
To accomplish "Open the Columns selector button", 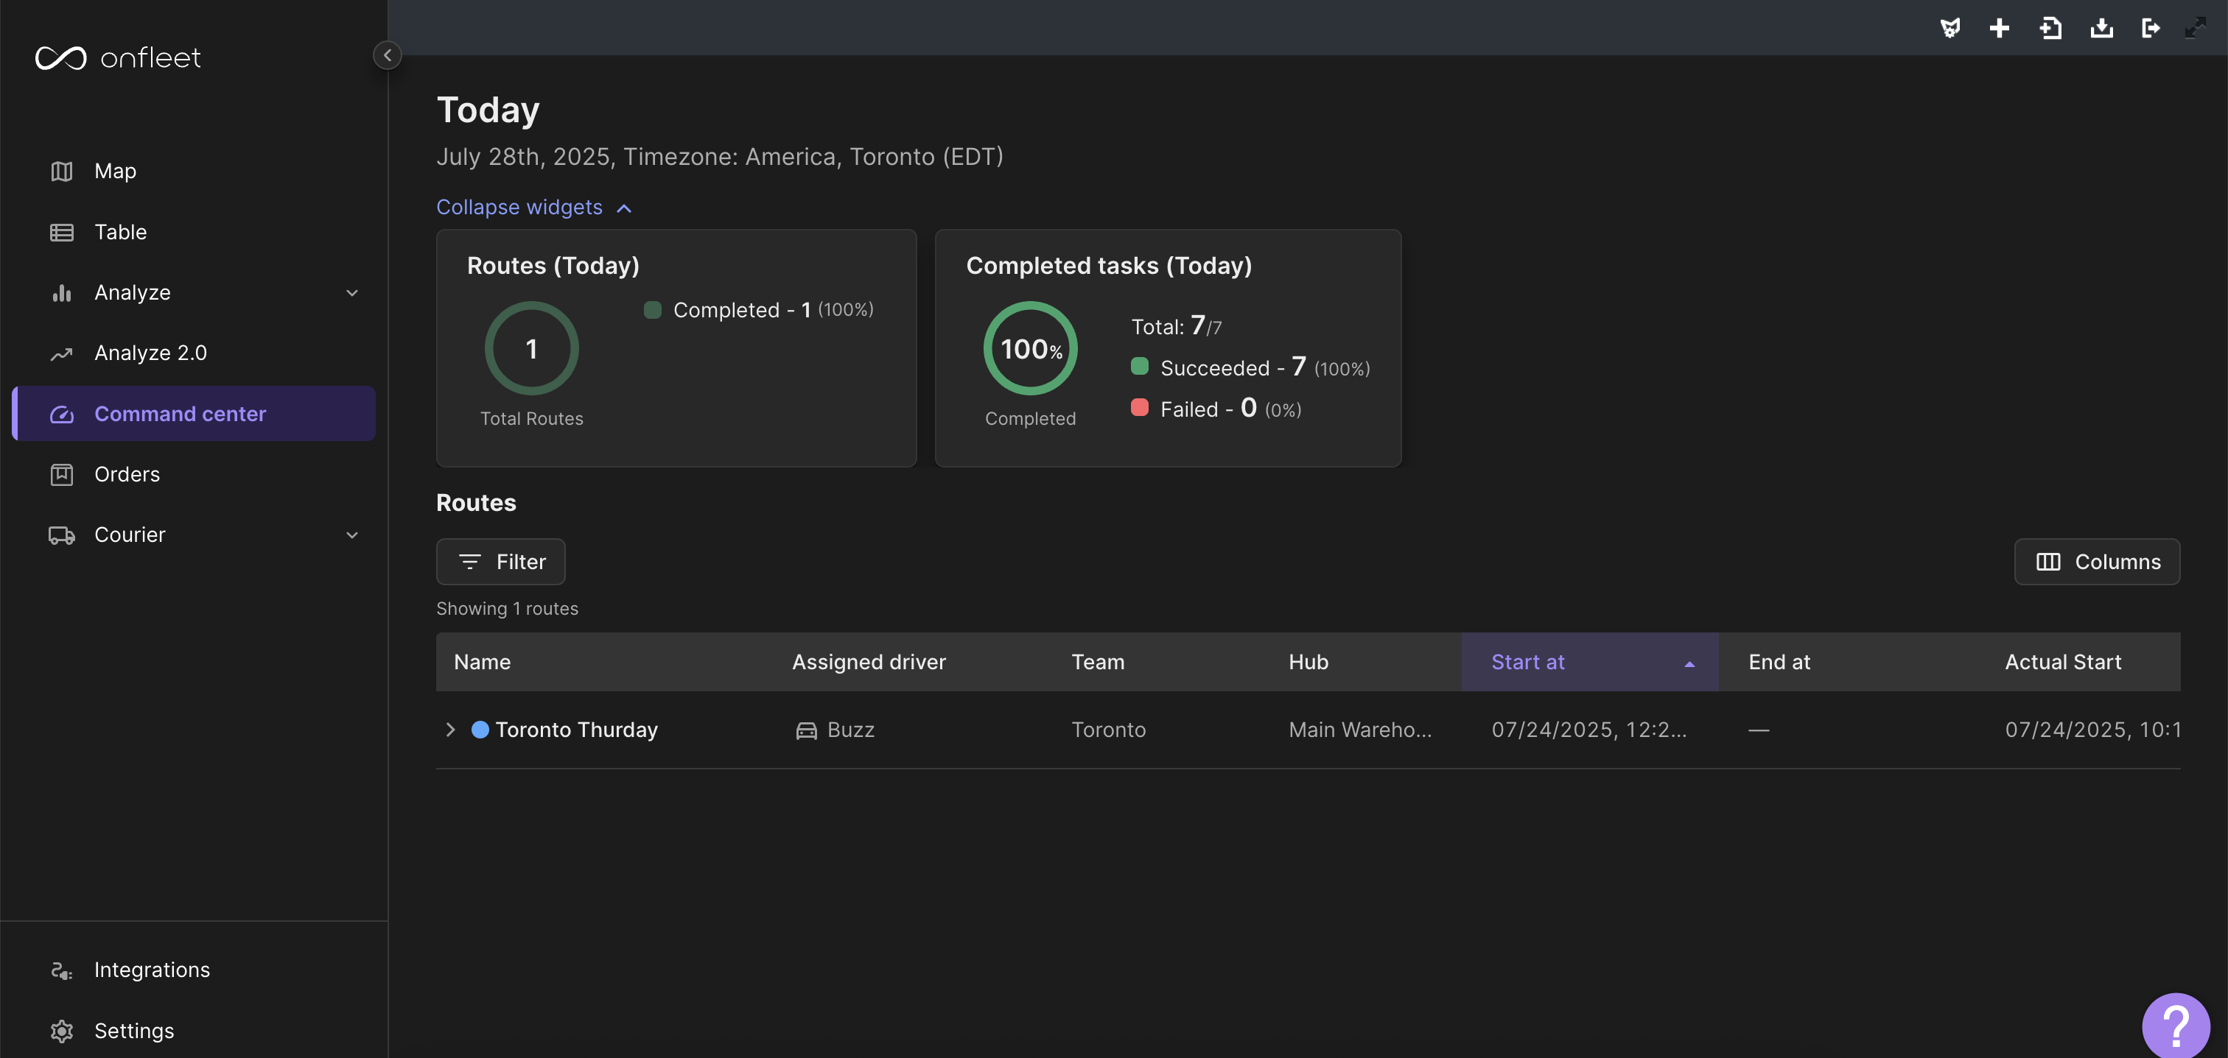I will click(x=2097, y=562).
